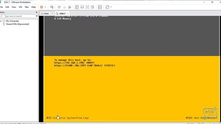Select Shared VMs (Deprecated) in library
Viewport: 221px width, 124px height.
(18, 24)
